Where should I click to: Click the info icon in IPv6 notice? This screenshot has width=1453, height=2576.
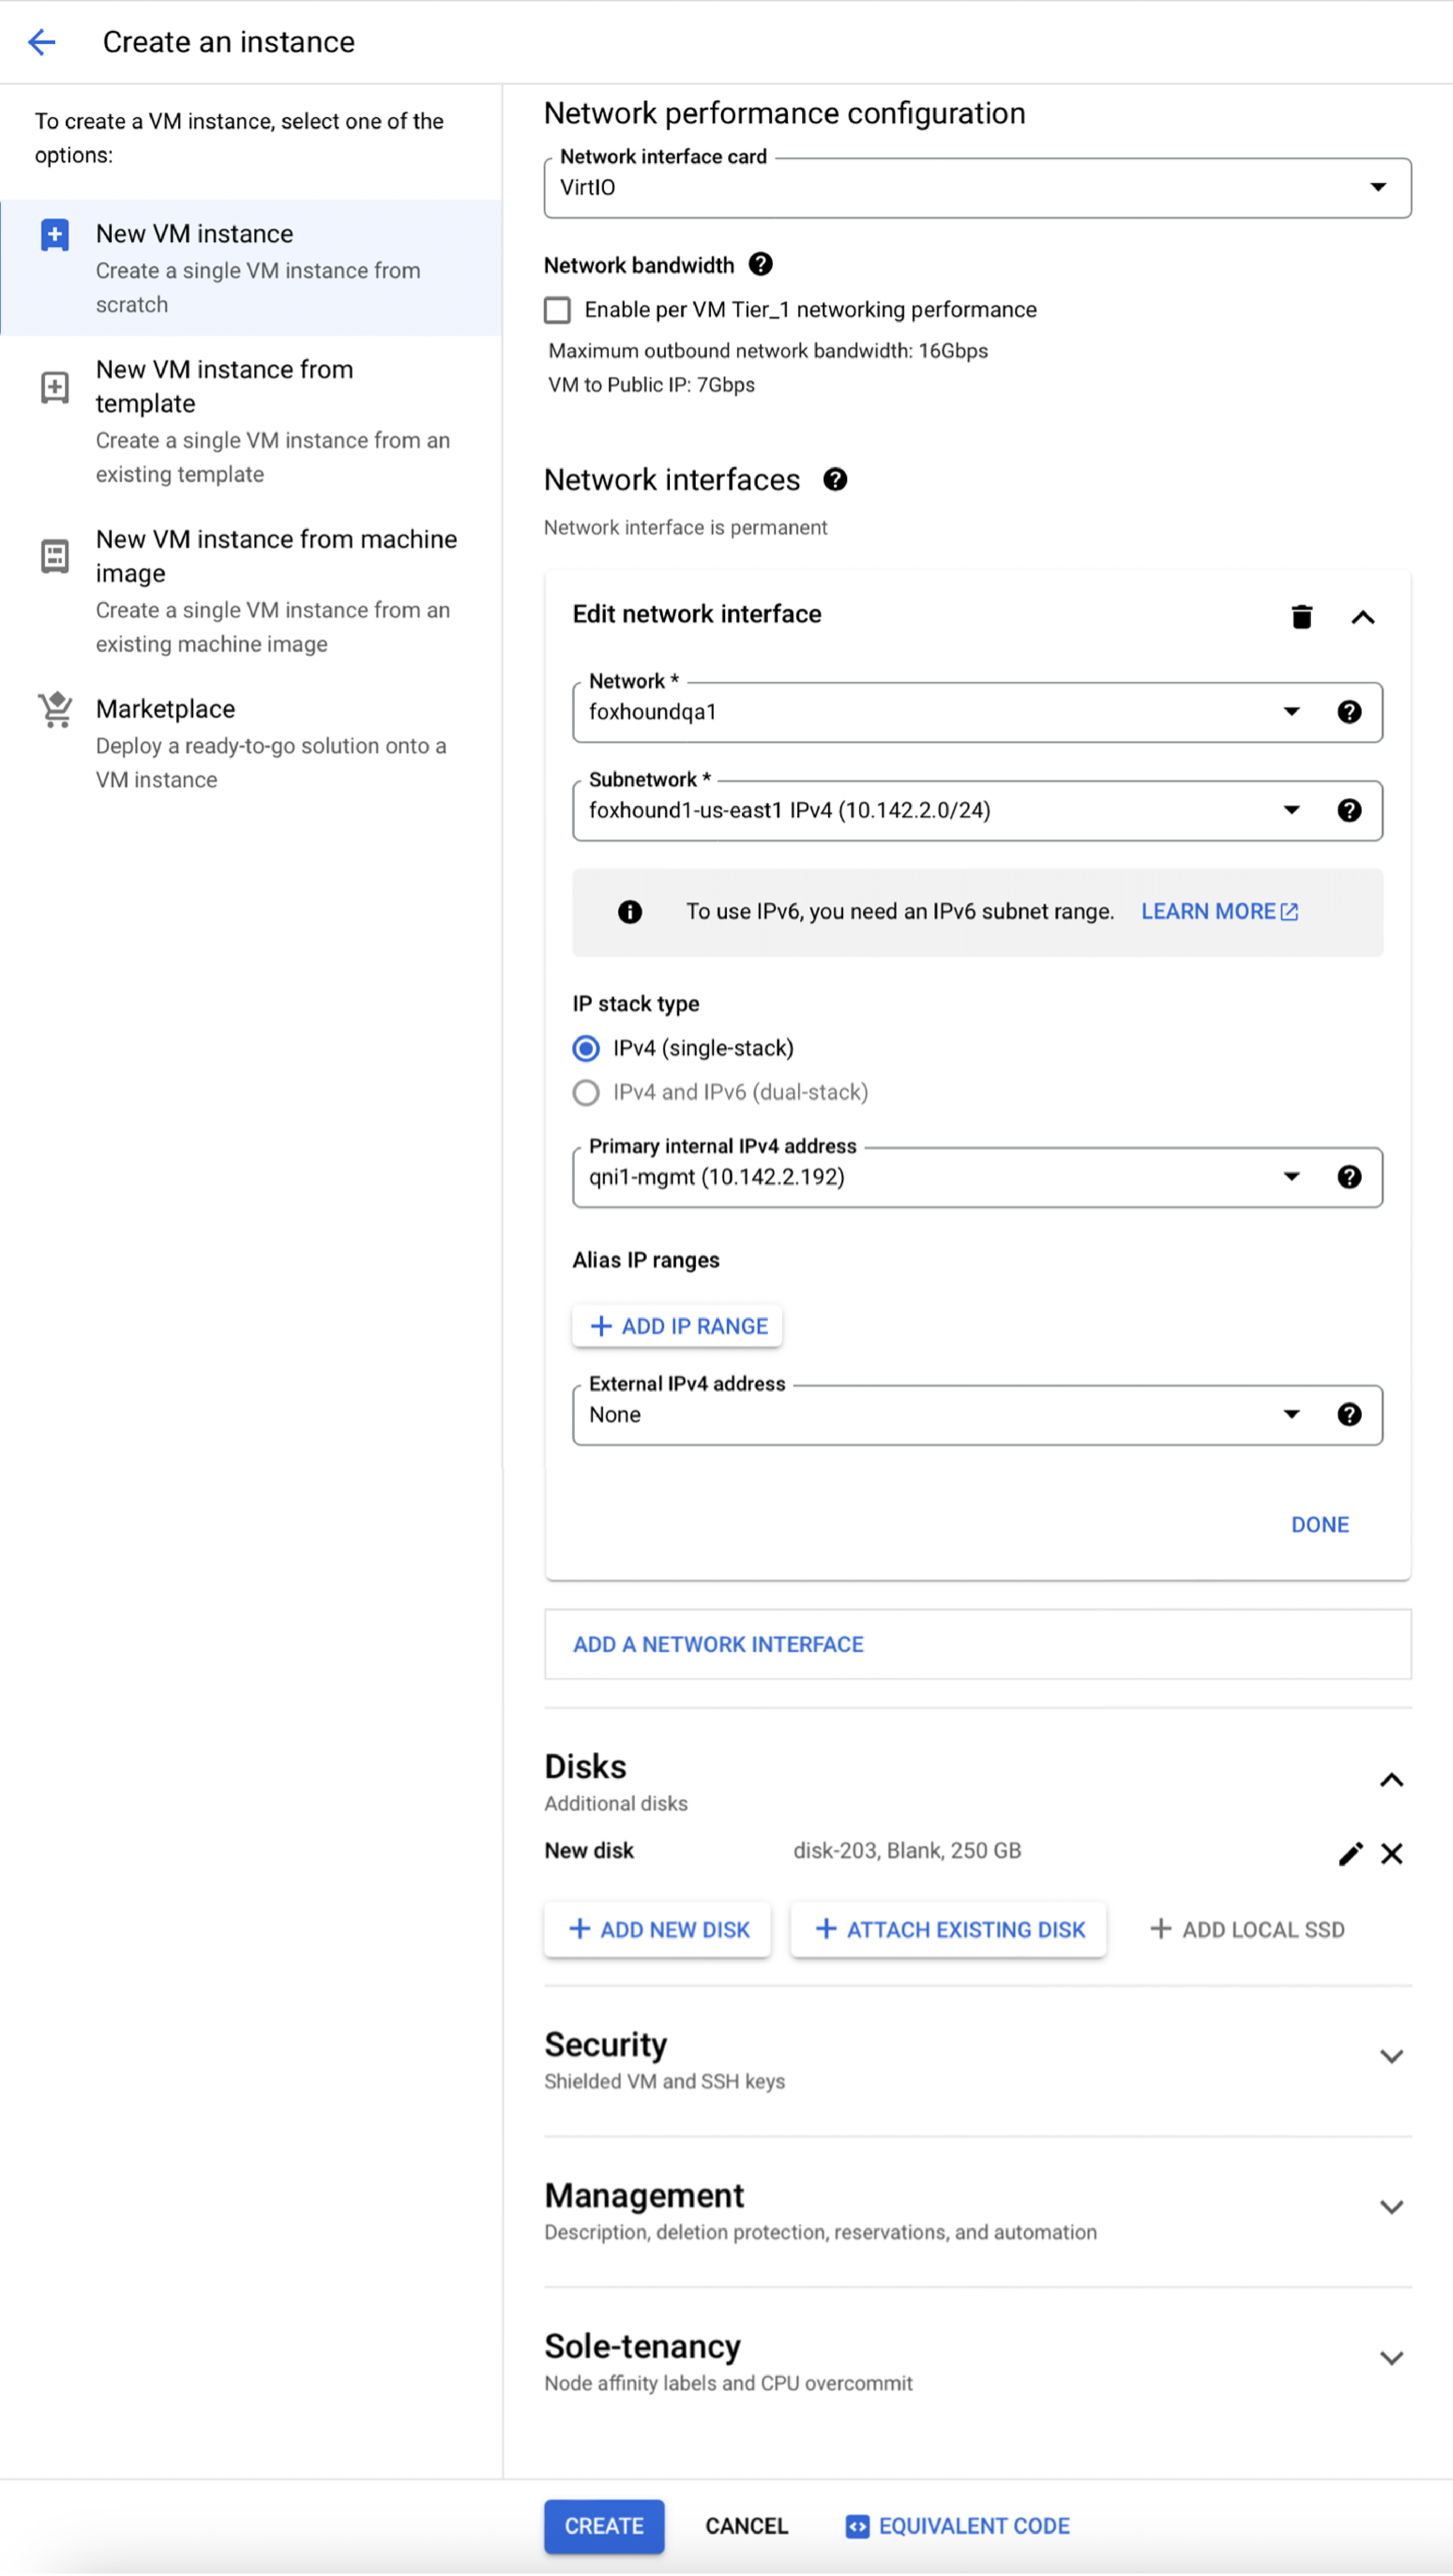(630, 912)
